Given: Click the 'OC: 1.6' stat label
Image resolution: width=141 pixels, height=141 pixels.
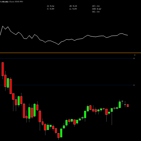Looking at the screenshot, I should [96, 6].
